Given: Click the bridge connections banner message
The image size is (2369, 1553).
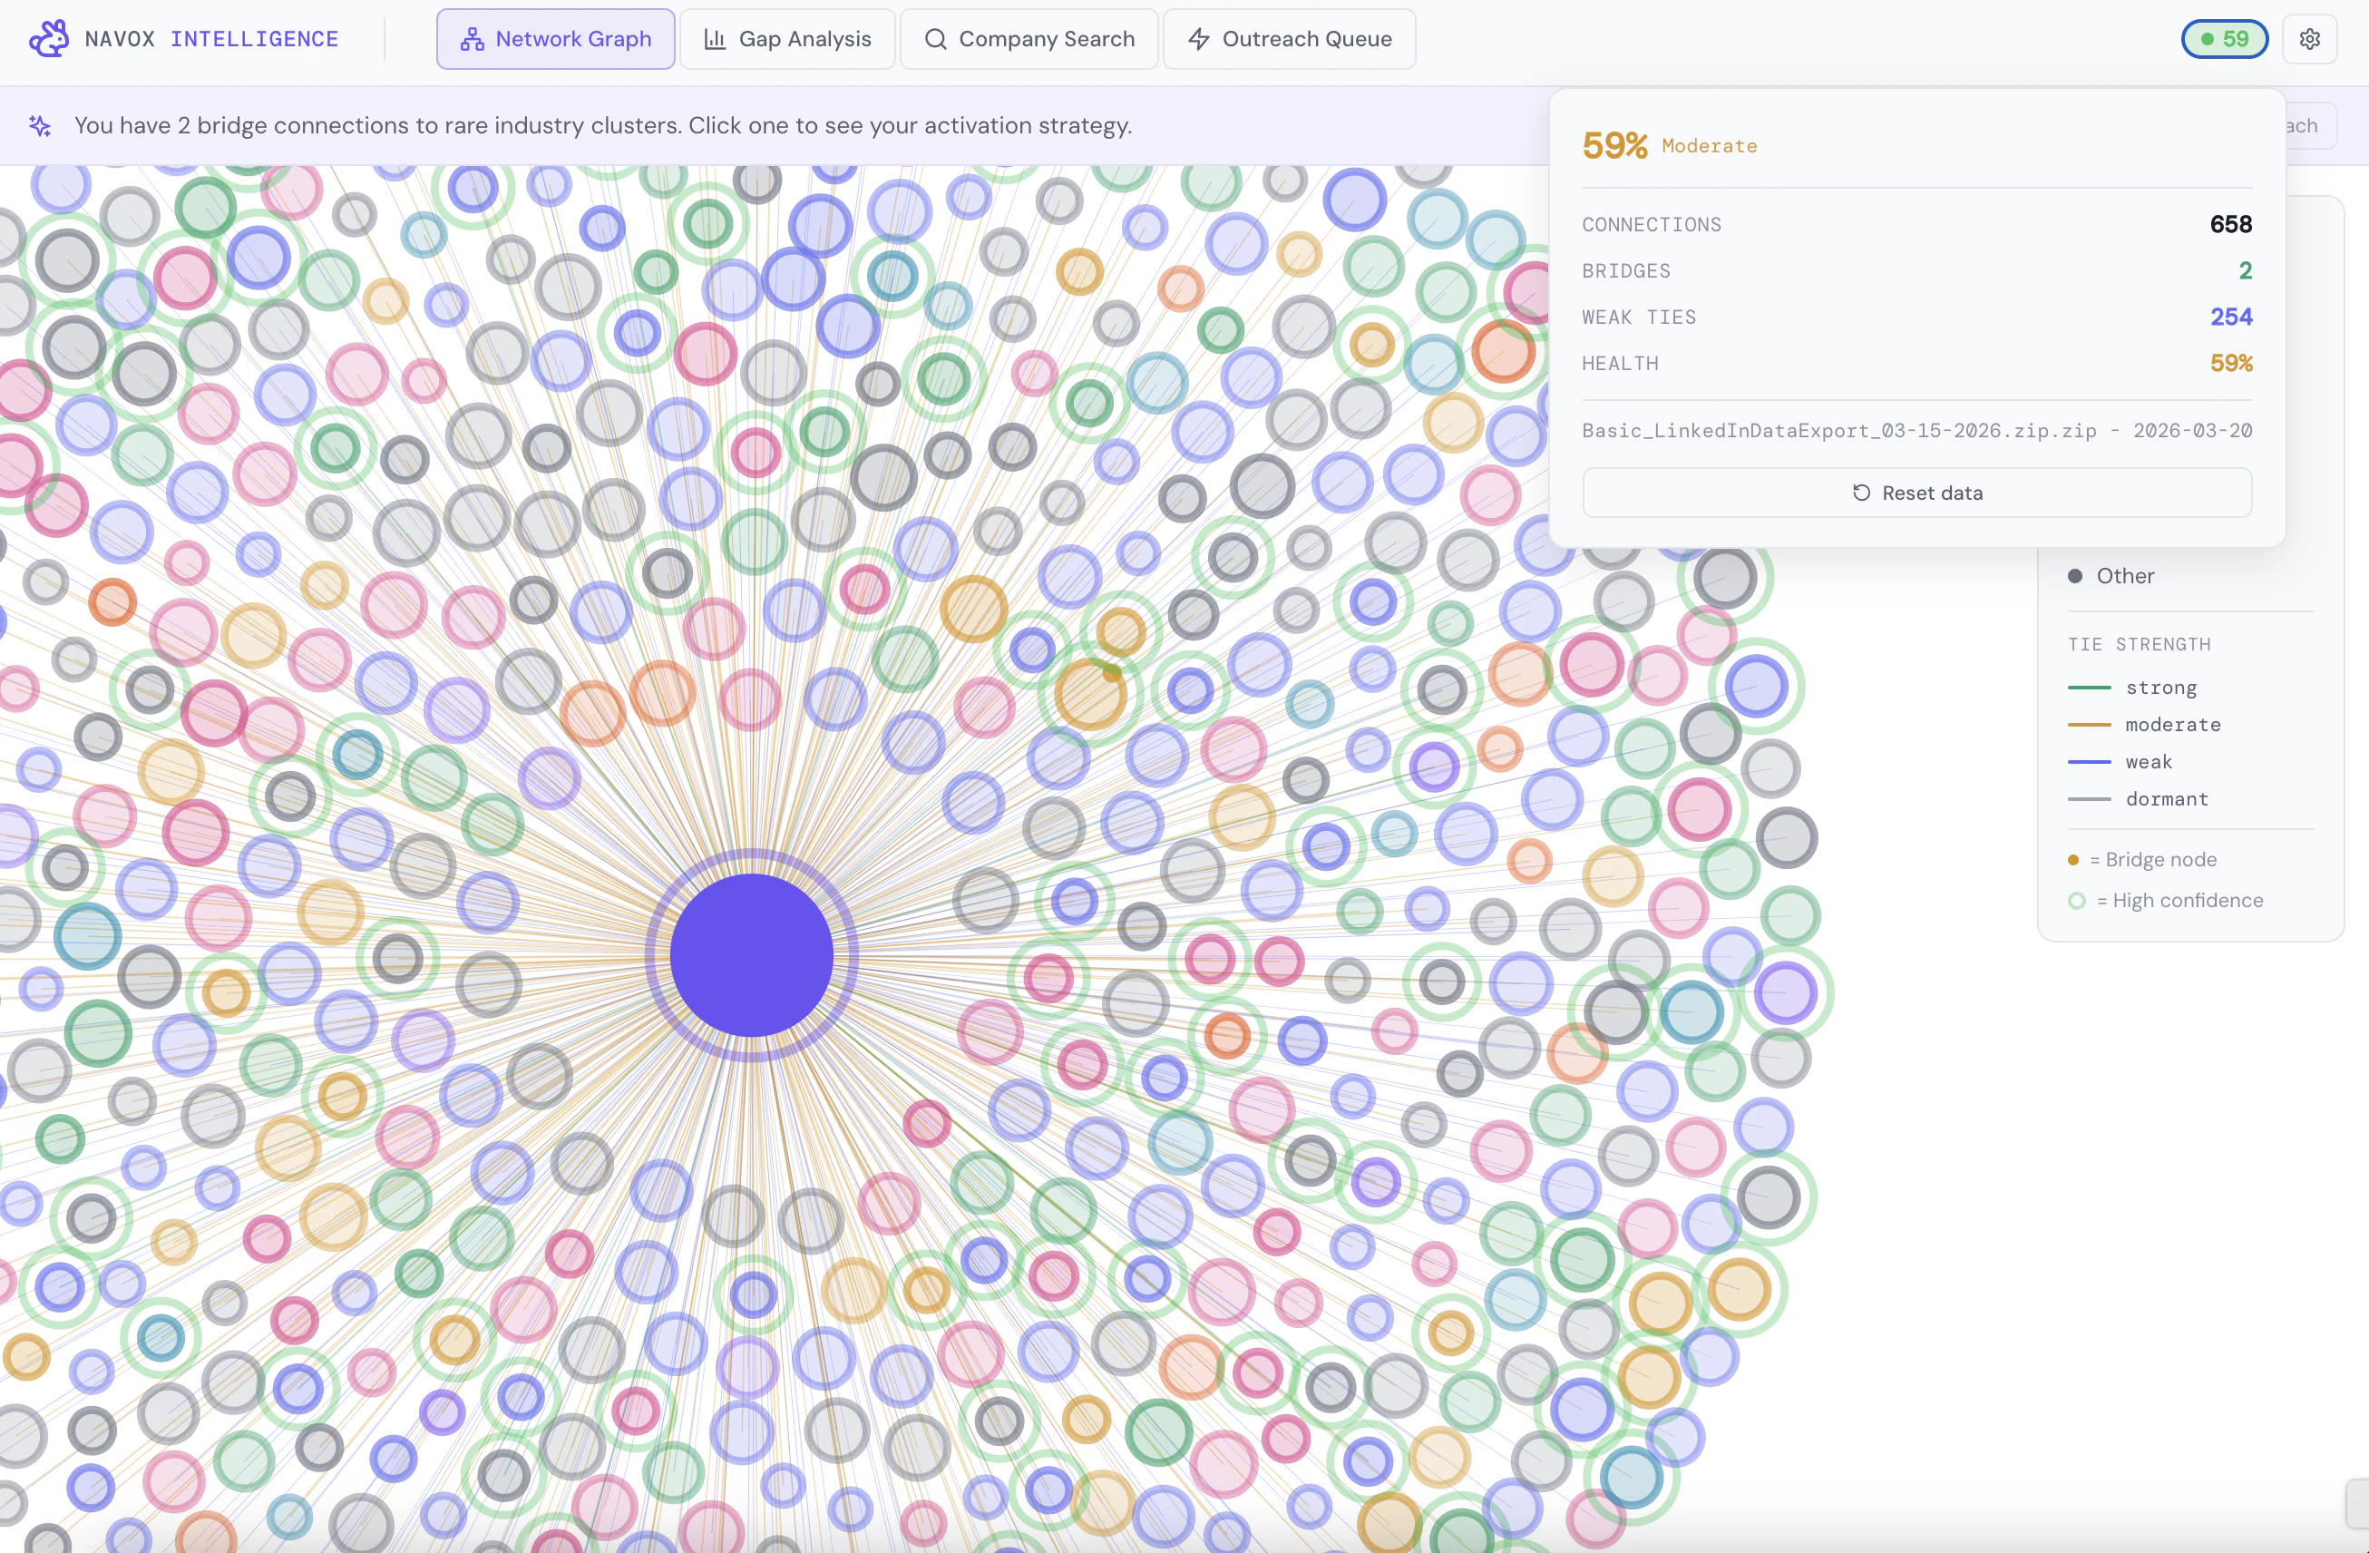Looking at the screenshot, I should click(x=602, y=125).
